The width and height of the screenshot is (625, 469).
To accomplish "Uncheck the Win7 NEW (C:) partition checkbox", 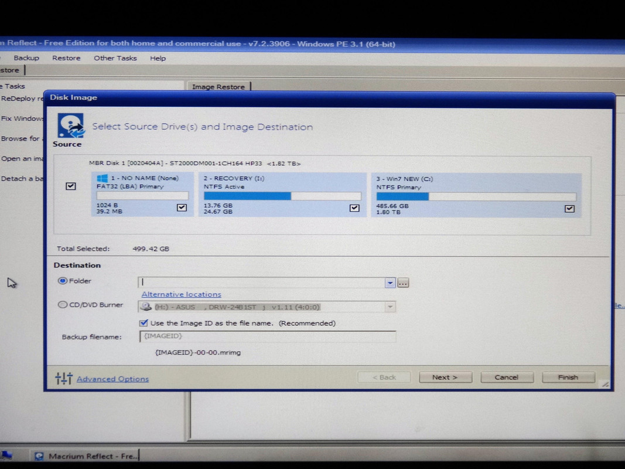I will (x=569, y=208).
